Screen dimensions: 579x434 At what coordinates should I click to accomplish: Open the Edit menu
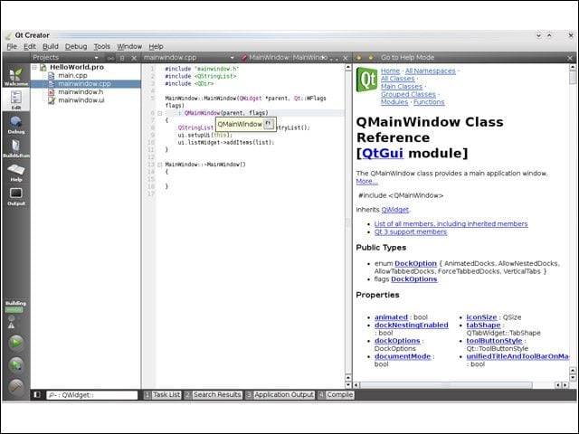click(x=30, y=46)
